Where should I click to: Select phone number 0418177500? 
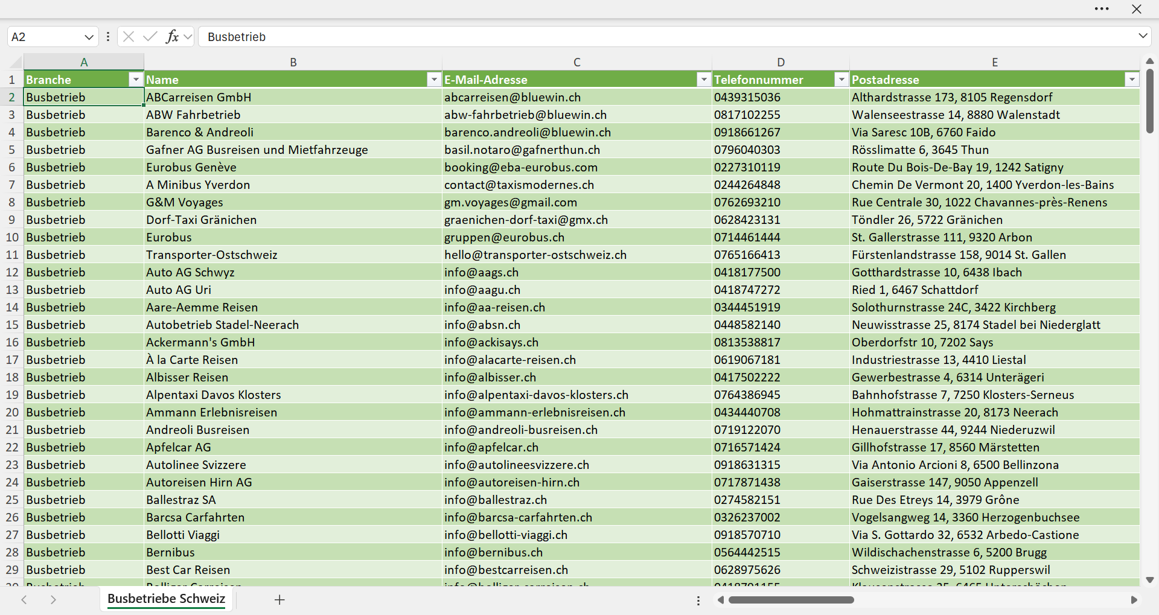click(x=781, y=272)
